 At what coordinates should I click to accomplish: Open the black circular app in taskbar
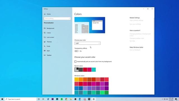(75, 99)
